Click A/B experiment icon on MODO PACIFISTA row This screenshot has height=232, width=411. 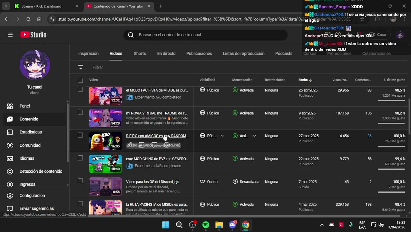point(130,97)
